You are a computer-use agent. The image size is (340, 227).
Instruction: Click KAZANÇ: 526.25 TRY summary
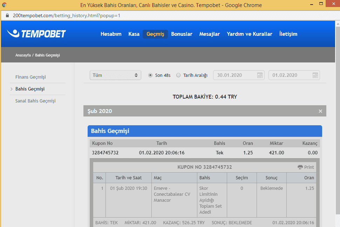click(x=184, y=223)
